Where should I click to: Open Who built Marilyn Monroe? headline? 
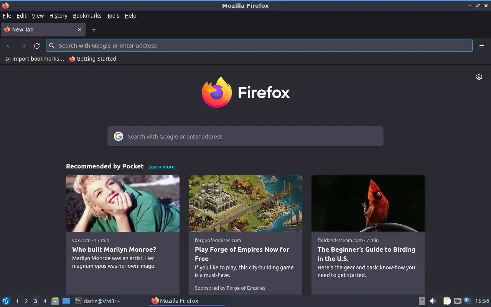[114, 249]
